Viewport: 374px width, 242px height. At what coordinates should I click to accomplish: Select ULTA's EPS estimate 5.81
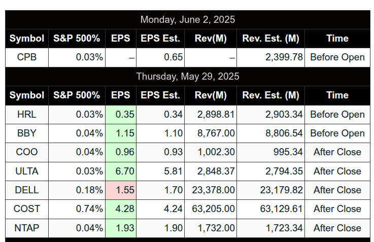point(160,171)
